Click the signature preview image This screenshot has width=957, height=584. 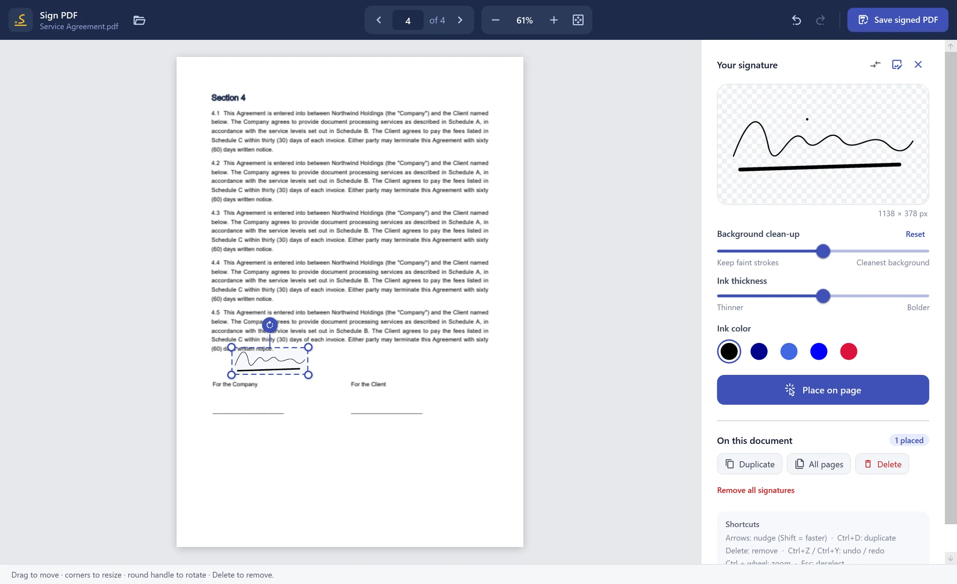pos(823,144)
